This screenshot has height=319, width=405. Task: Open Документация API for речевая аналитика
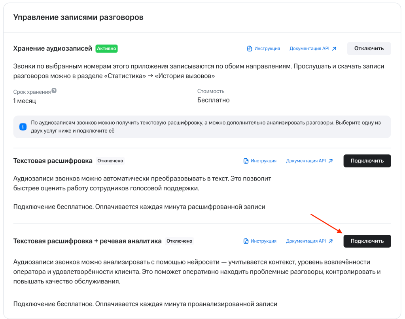pyautogui.click(x=306, y=241)
